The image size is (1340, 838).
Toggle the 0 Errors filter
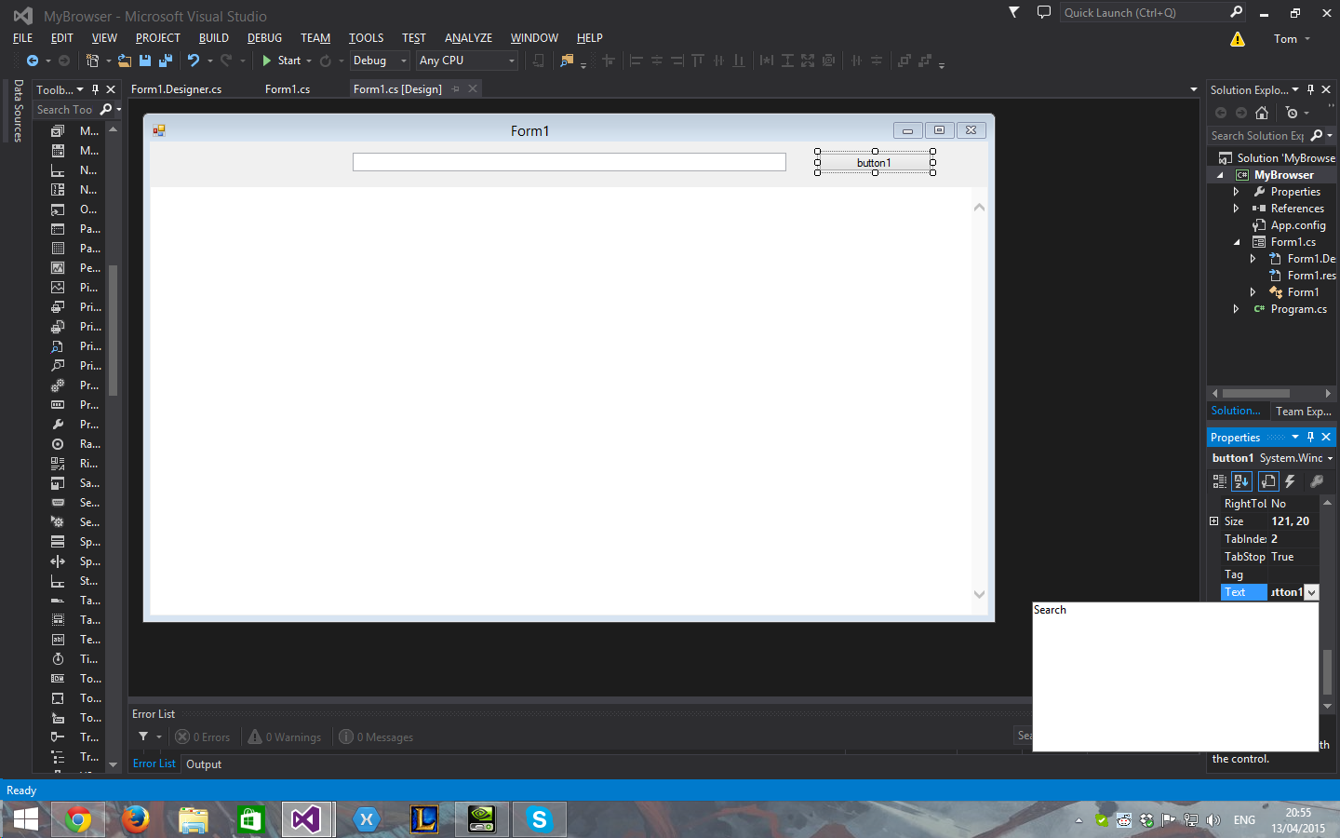[203, 737]
